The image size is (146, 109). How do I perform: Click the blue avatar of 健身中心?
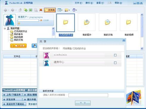coord(46,63)
